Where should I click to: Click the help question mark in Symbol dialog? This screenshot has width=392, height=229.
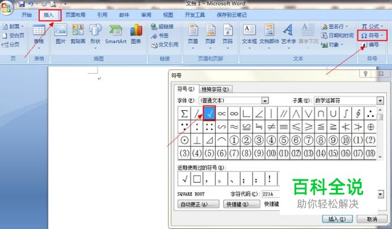click(365, 74)
